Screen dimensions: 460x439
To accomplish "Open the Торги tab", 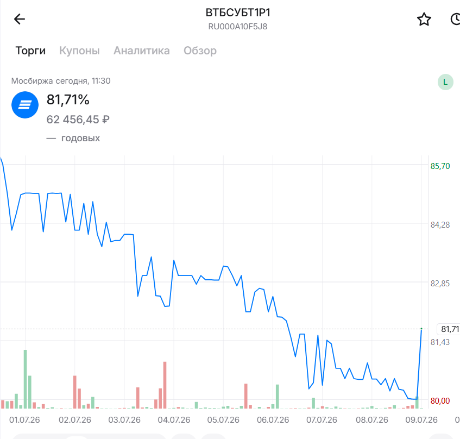I will click(30, 51).
